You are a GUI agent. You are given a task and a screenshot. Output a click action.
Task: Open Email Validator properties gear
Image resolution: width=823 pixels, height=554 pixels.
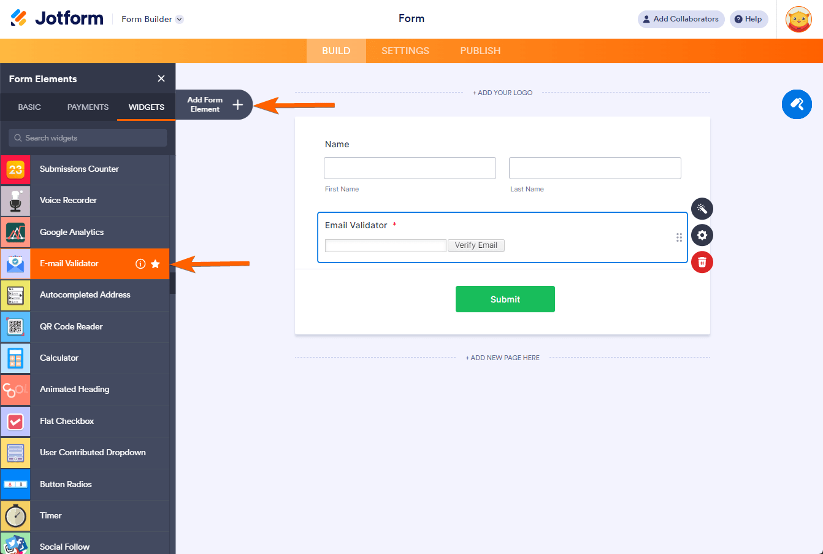pyautogui.click(x=702, y=235)
